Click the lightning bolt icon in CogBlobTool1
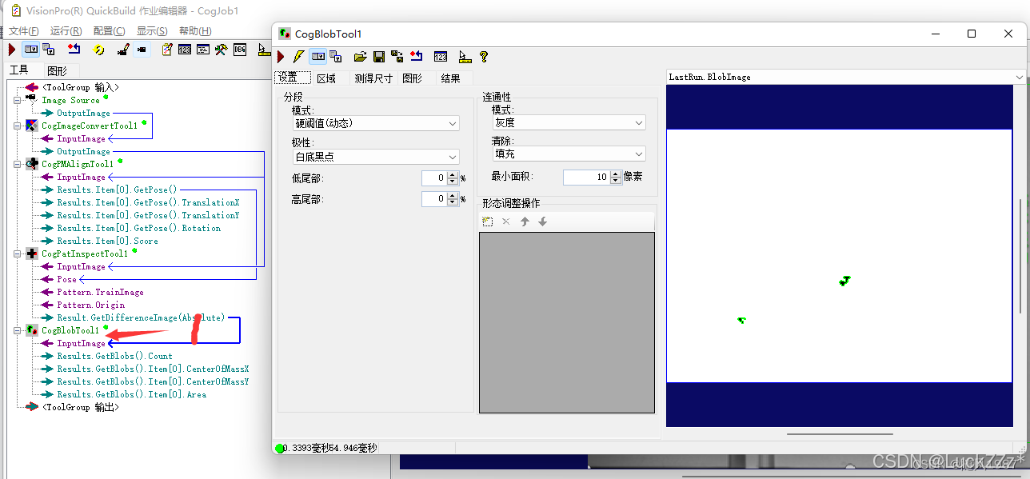The width and height of the screenshot is (1030, 479). [298, 57]
